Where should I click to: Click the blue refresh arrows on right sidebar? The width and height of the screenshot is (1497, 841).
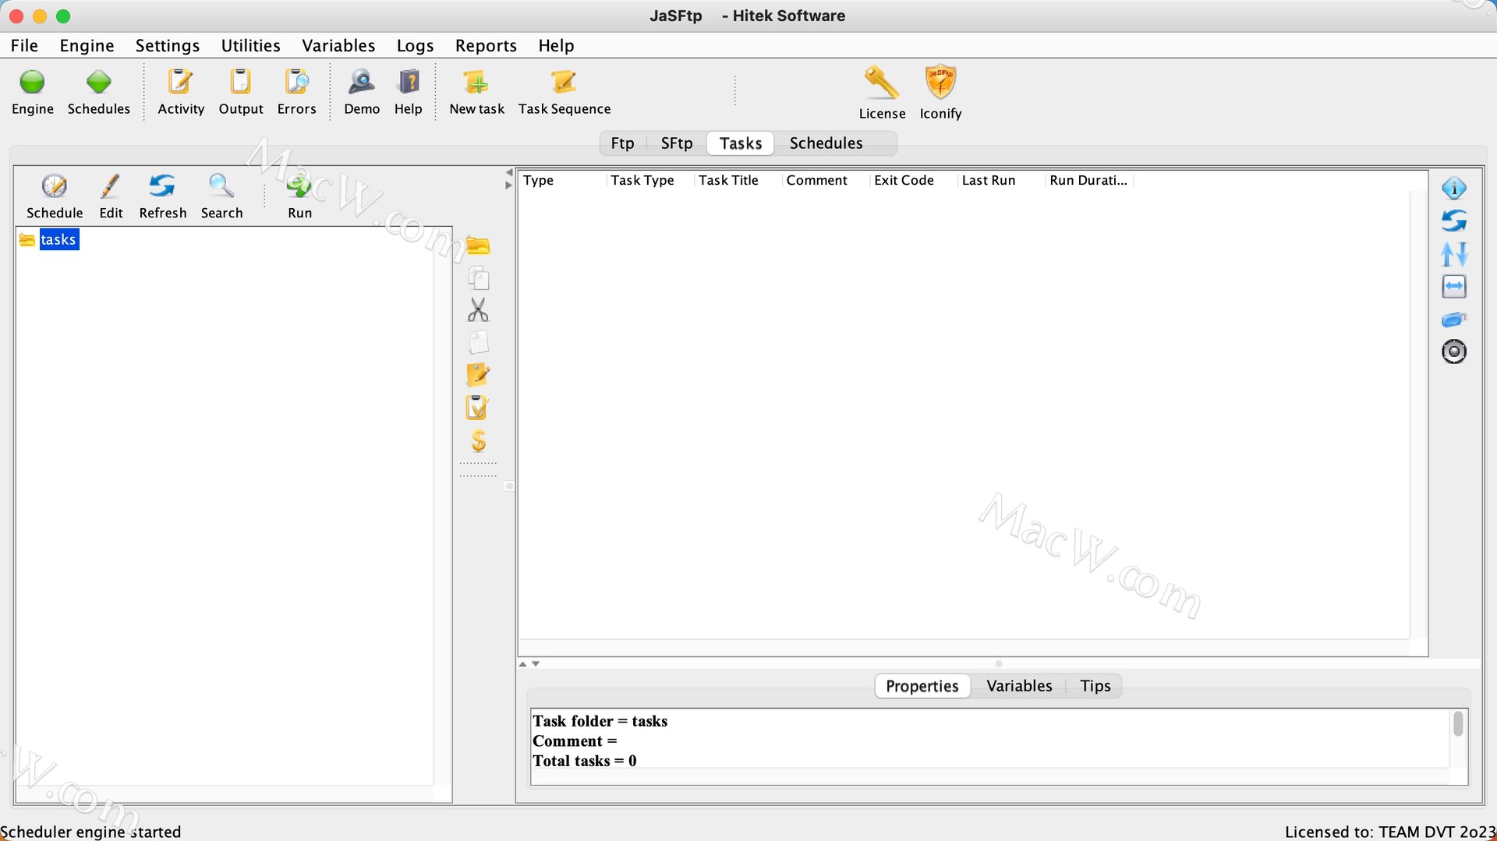click(1454, 221)
